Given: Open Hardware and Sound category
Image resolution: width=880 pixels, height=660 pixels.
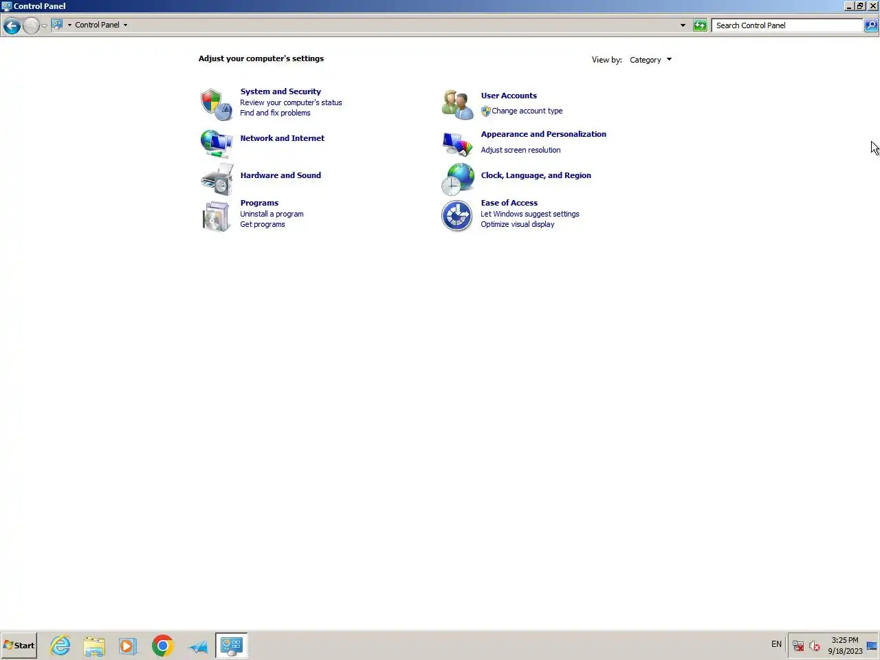Looking at the screenshot, I should click(x=280, y=175).
